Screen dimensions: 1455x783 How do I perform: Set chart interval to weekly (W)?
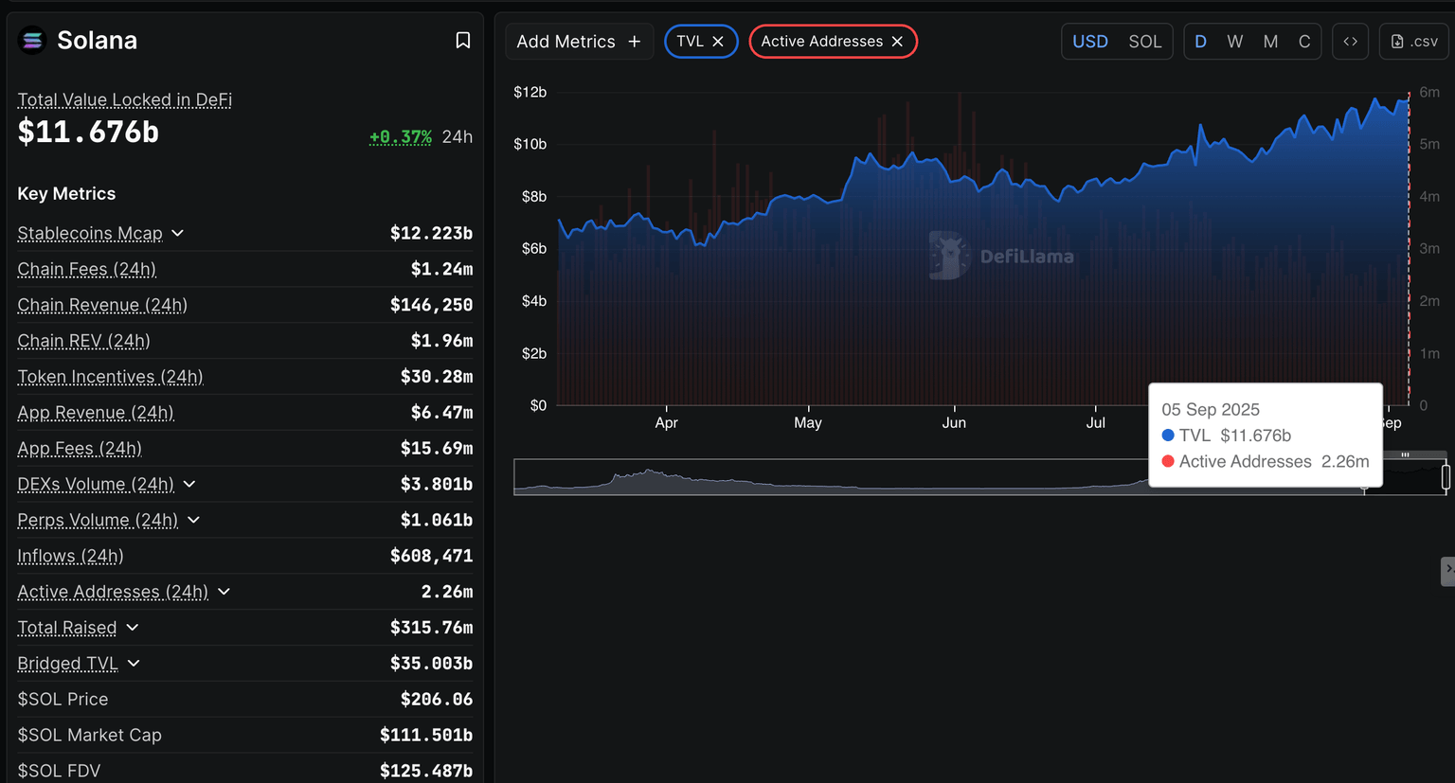tap(1234, 42)
